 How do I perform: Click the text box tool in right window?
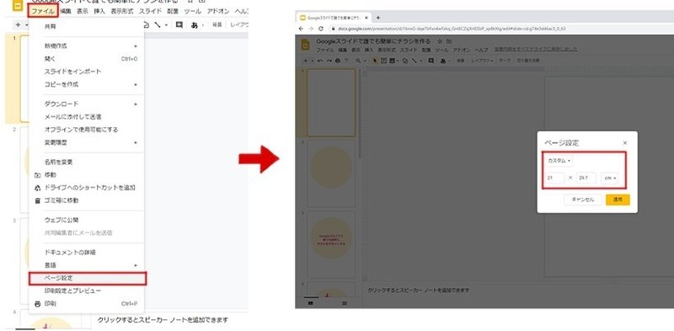click(384, 61)
